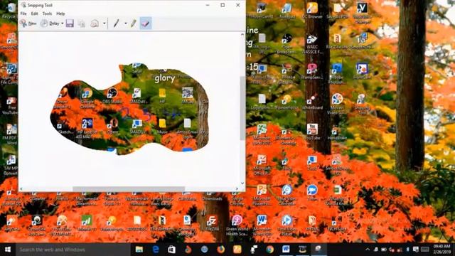Select the Green World Health Scan icon

tap(237, 225)
